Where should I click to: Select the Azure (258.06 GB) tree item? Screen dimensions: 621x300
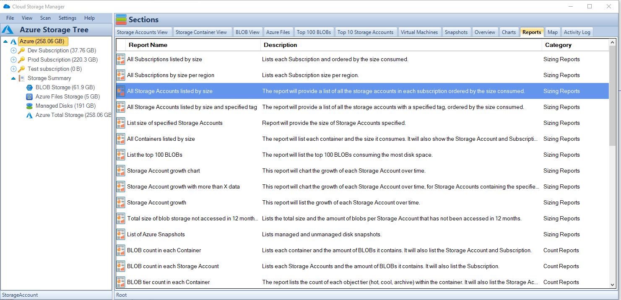click(x=43, y=41)
